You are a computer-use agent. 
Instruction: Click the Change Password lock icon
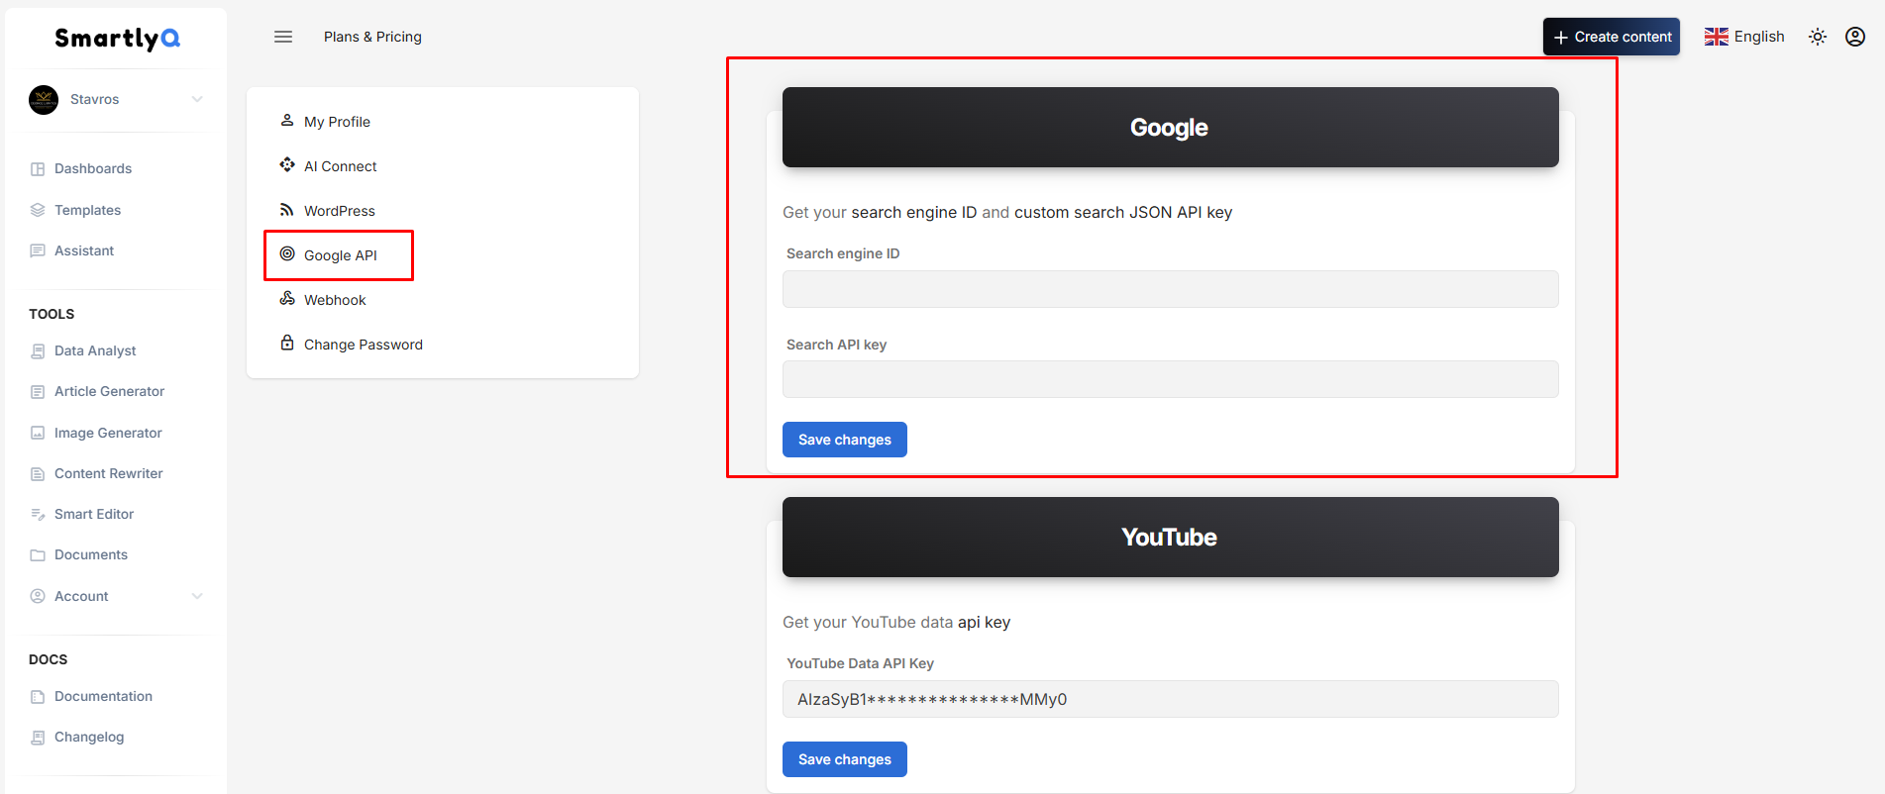click(x=287, y=344)
